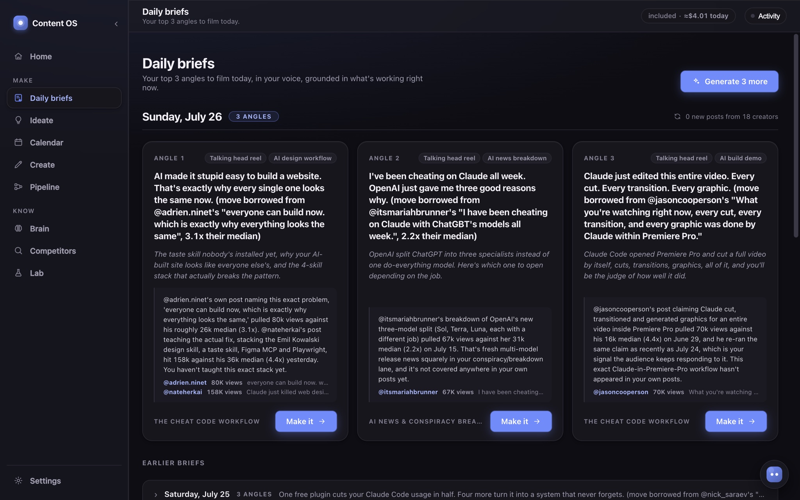This screenshot has height=500, width=800.
Task: Refresh new posts from creators icon
Action: coord(677,116)
